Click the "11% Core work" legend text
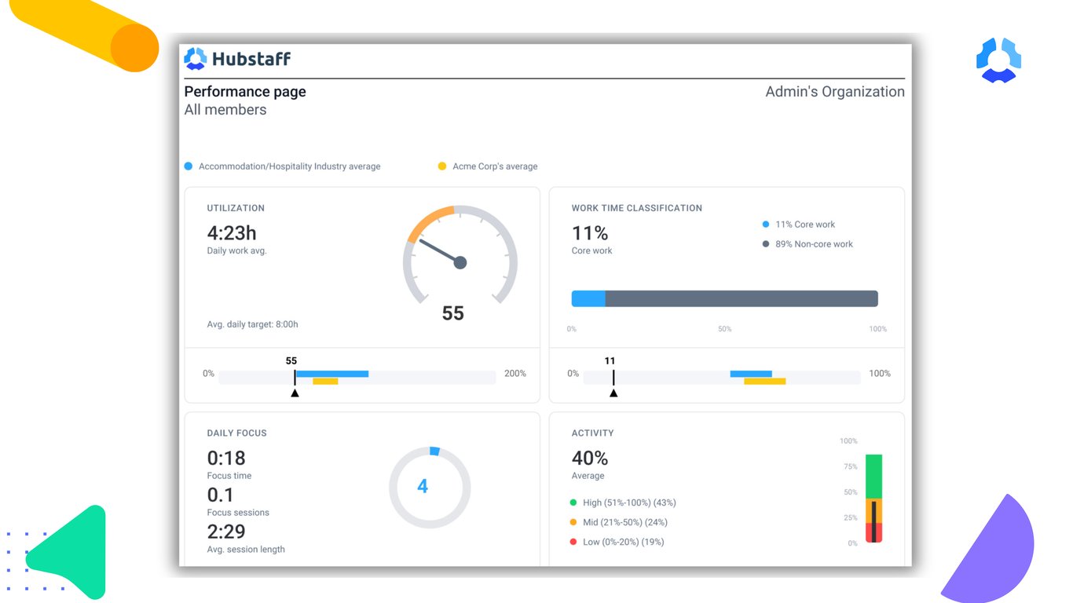Screen dimensions: 1073x603 click(x=805, y=225)
